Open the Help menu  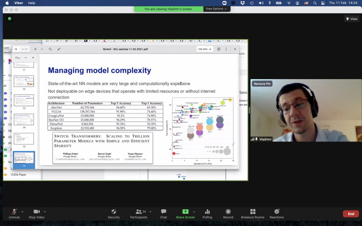tap(32, 3)
